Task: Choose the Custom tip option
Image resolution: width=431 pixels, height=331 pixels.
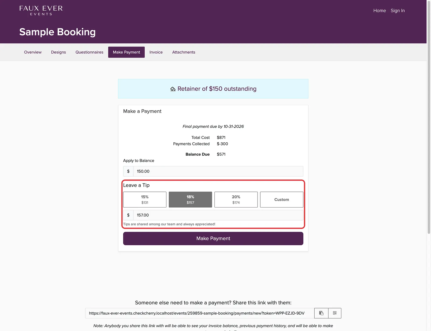Action: tap(281, 199)
